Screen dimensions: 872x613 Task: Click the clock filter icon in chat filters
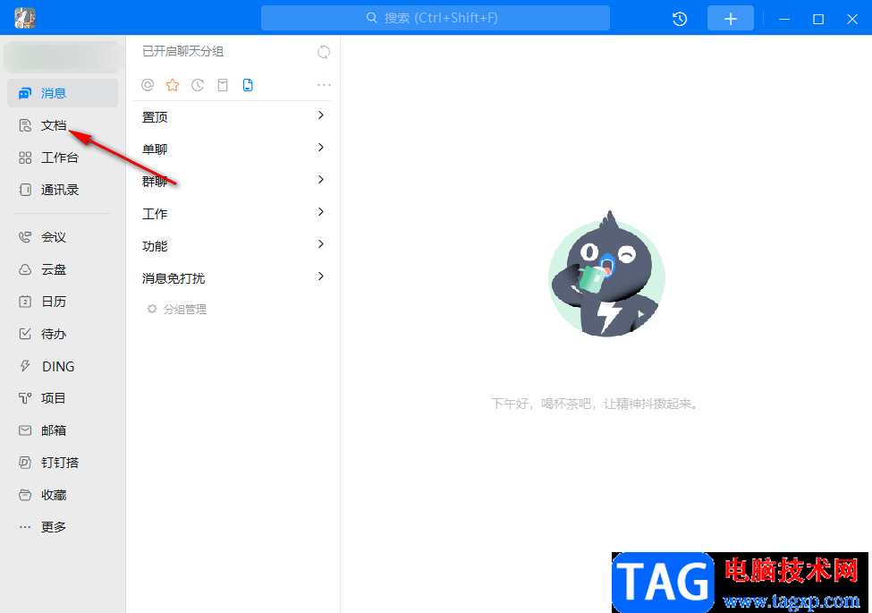pyautogui.click(x=198, y=85)
